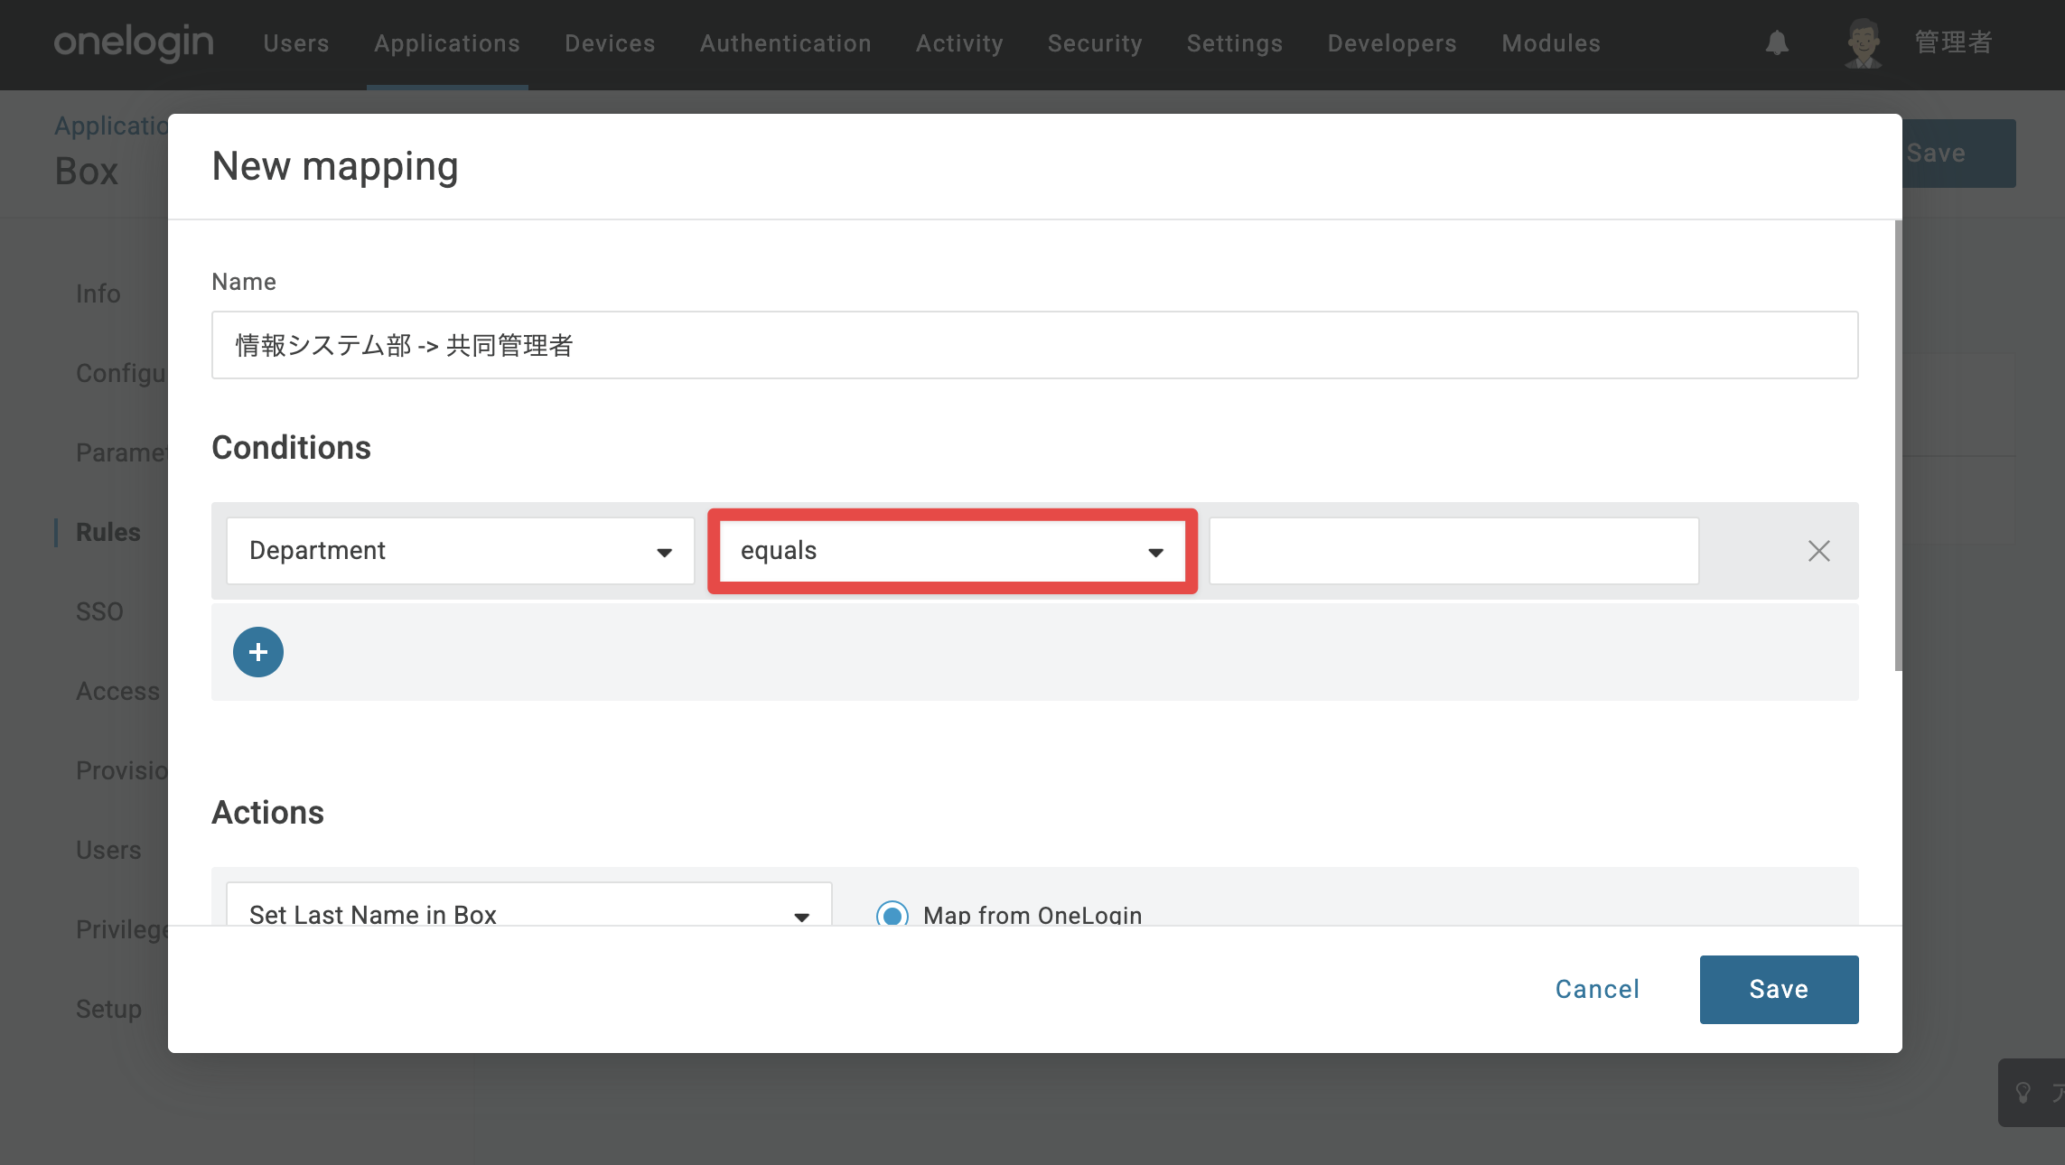
Task: Remove the Department condition row
Action: [x=1818, y=551]
